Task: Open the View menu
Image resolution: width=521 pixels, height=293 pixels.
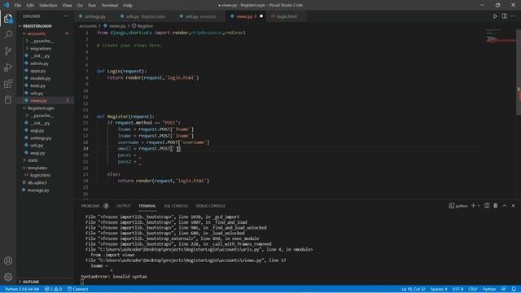Action: click(67, 6)
